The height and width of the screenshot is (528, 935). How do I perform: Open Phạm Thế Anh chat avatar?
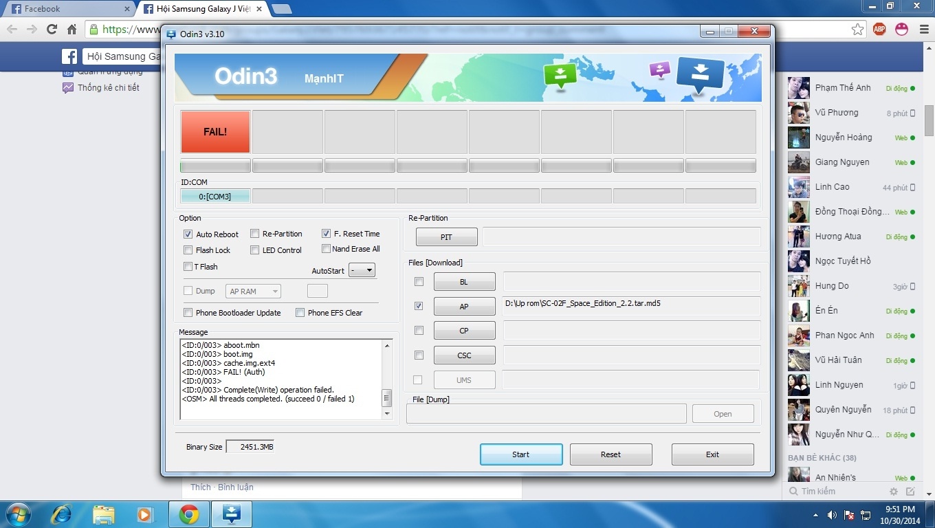point(798,88)
